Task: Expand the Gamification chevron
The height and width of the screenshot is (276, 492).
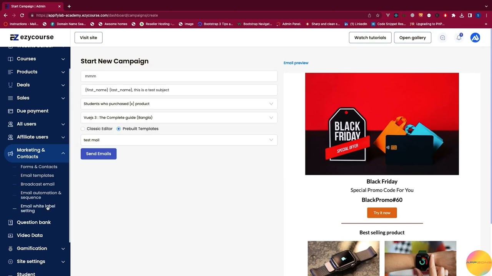Action: pos(63,248)
